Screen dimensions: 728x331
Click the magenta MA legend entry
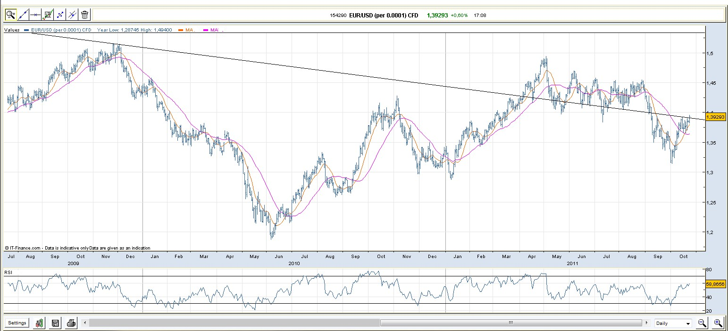coord(212,30)
